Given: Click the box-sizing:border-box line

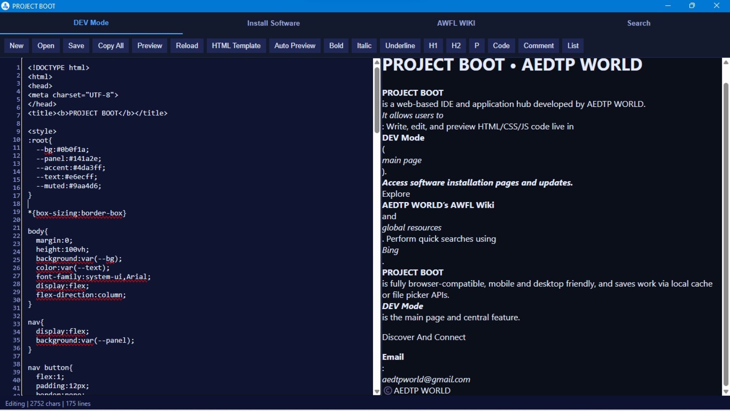Looking at the screenshot, I should pos(77,213).
